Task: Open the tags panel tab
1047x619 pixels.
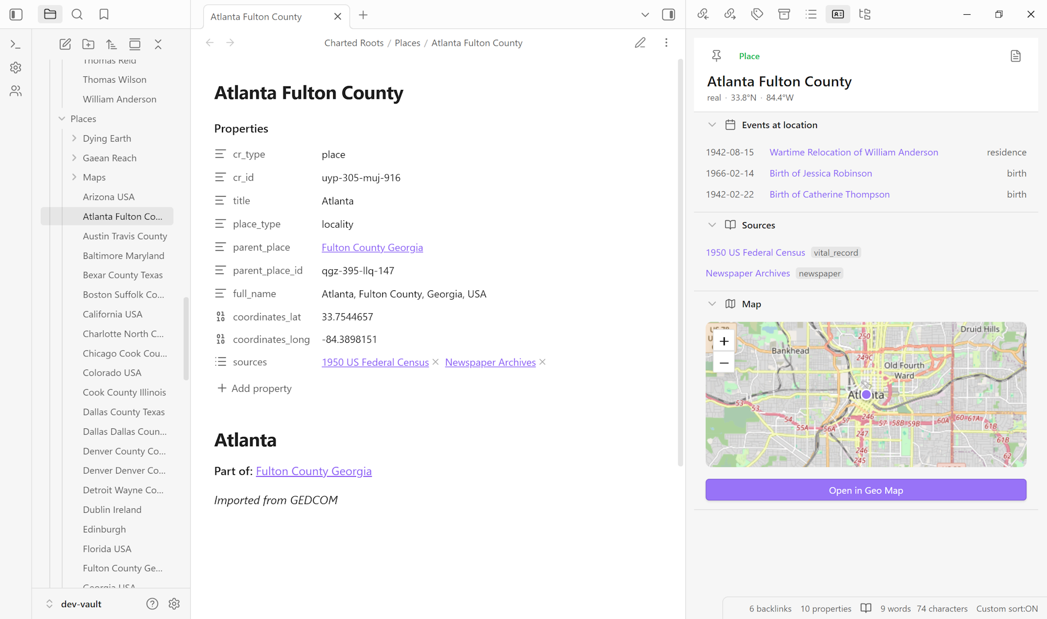Action: click(x=757, y=15)
